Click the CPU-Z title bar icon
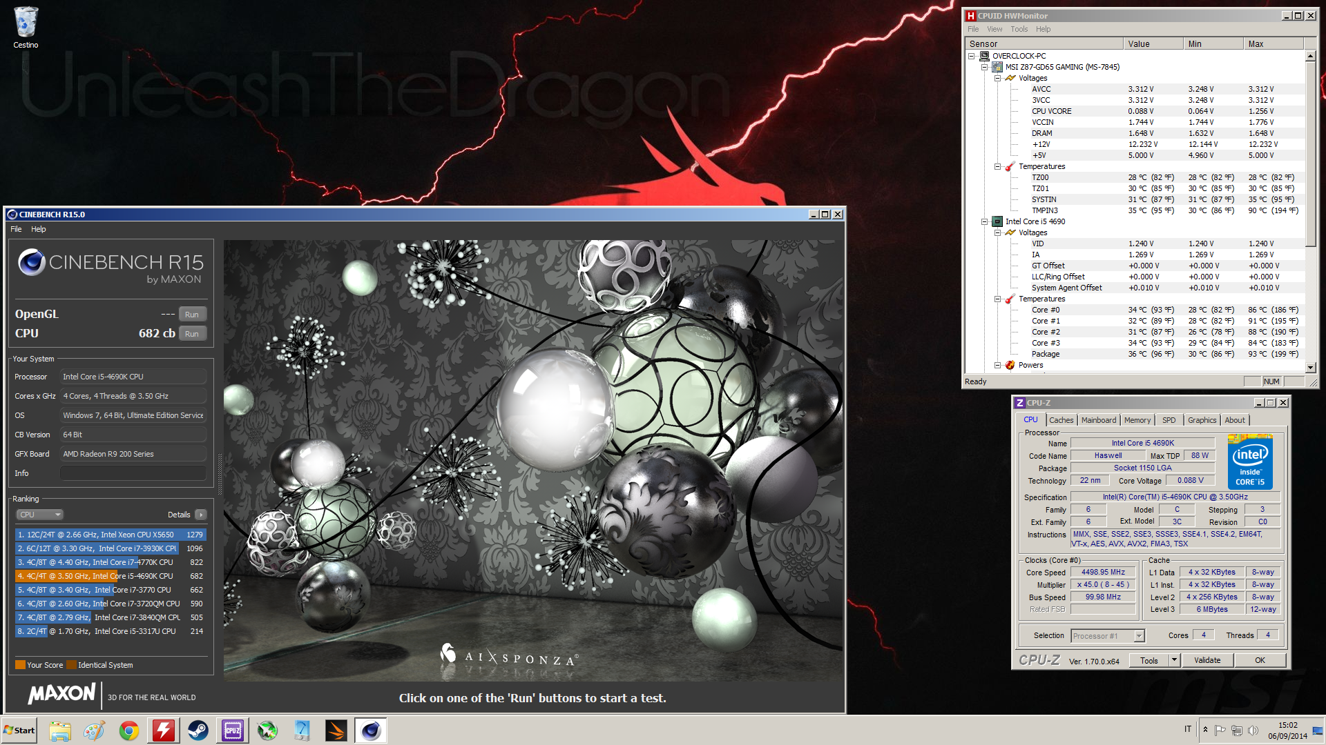The width and height of the screenshot is (1326, 745). pyautogui.click(x=1019, y=403)
